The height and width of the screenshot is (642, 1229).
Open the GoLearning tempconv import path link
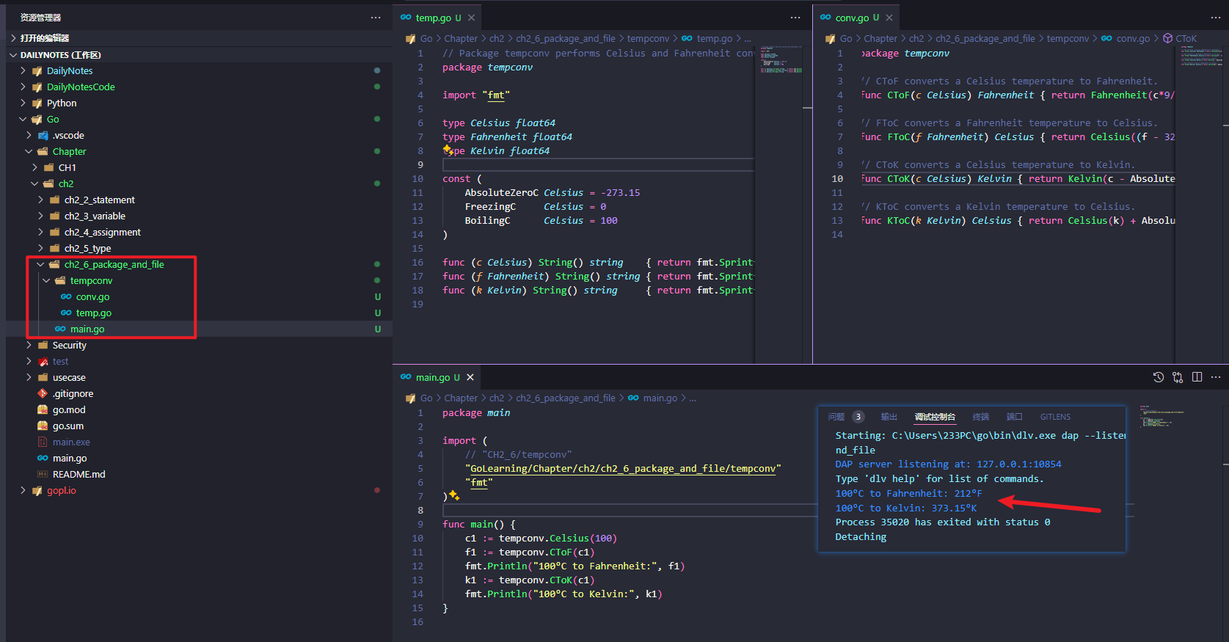coord(623,468)
